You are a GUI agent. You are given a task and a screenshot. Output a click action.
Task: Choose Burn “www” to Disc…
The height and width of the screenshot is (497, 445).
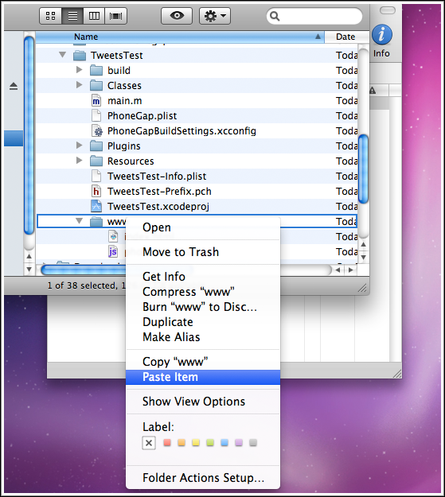(203, 307)
